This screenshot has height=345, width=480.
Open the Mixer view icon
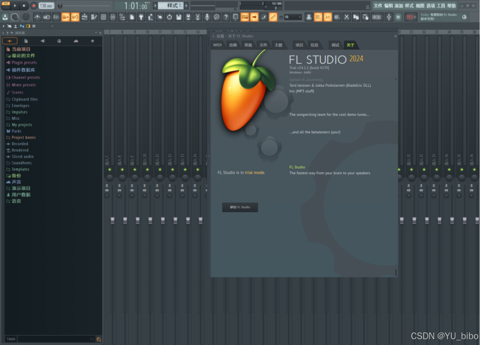113,17
